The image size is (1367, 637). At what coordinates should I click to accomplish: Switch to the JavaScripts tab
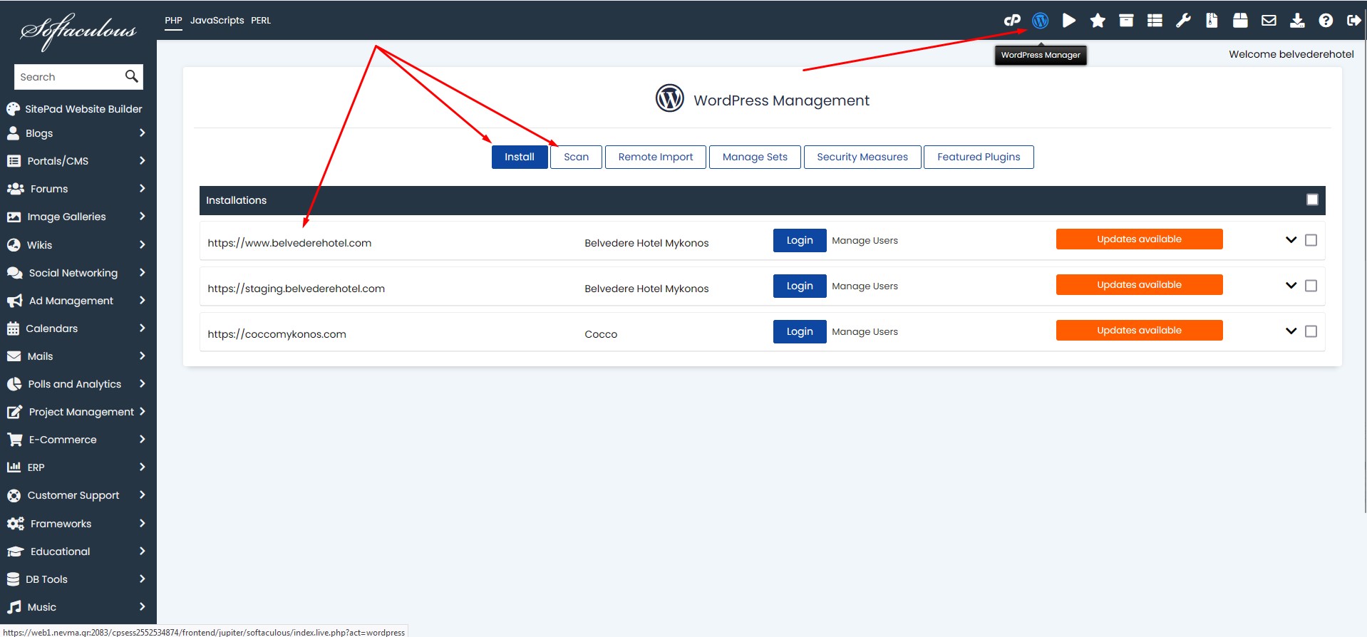tap(217, 21)
